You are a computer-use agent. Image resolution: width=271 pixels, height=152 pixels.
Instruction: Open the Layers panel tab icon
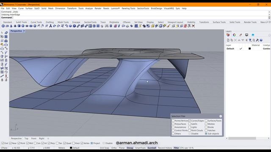228,35
